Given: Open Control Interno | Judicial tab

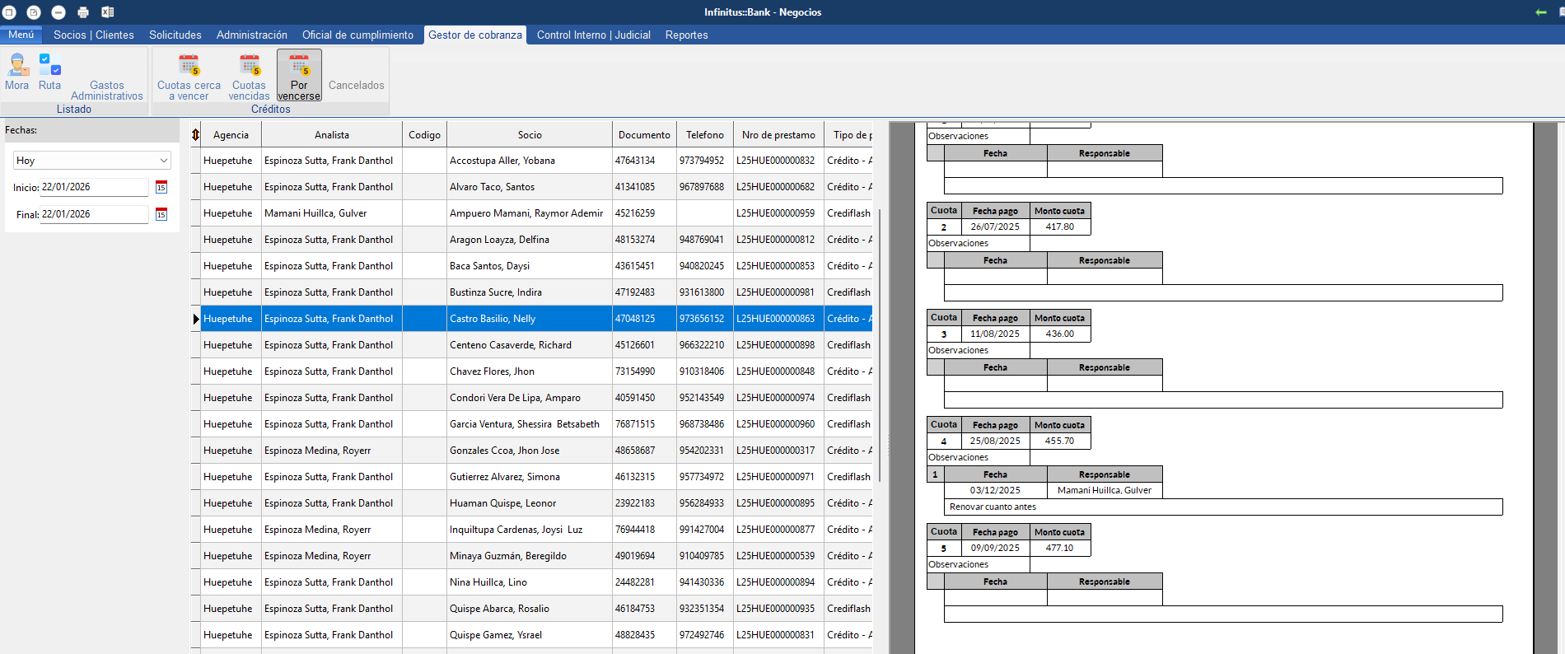Looking at the screenshot, I should click(593, 35).
